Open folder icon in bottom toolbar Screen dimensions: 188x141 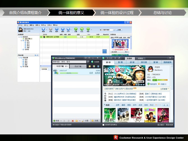coord(77,121)
